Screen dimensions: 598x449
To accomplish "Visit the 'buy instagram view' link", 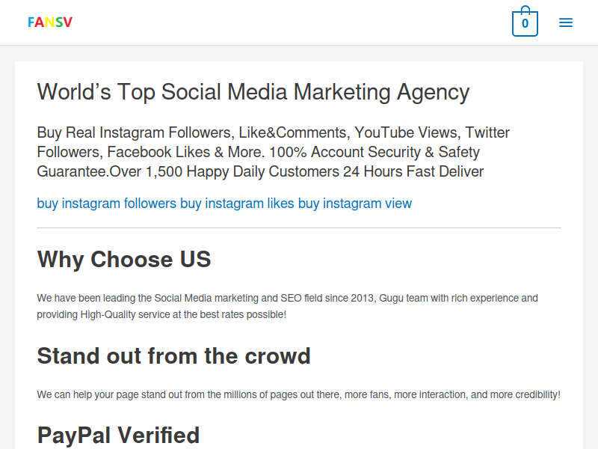I will click(x=354, y=203).
